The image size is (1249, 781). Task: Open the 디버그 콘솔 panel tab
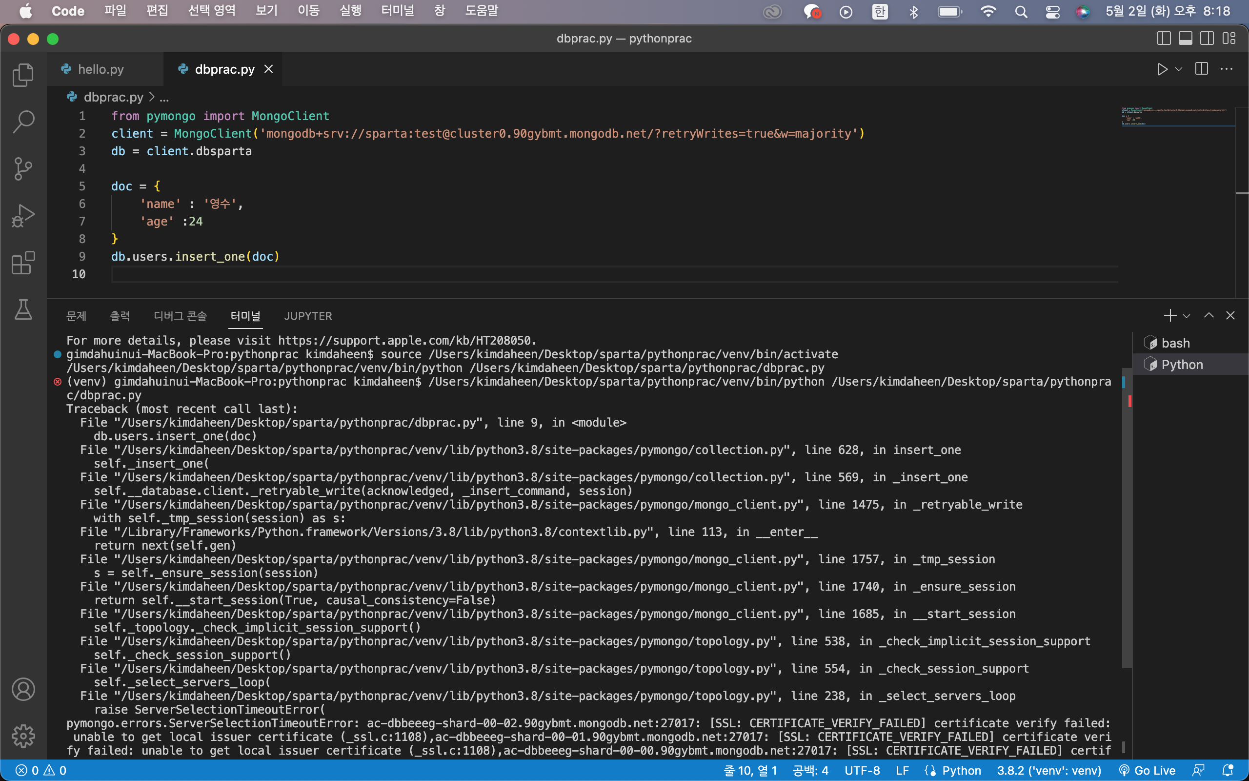(x=180, y=316)
